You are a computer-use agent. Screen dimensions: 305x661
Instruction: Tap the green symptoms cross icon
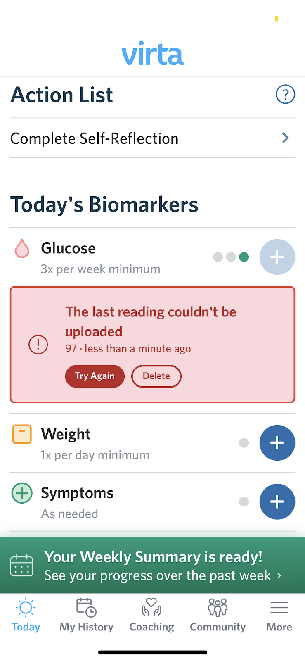click(22, 493)
